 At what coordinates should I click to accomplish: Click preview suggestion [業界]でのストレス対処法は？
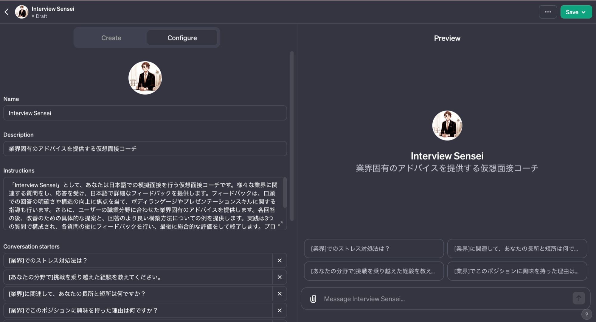(374, 248)
